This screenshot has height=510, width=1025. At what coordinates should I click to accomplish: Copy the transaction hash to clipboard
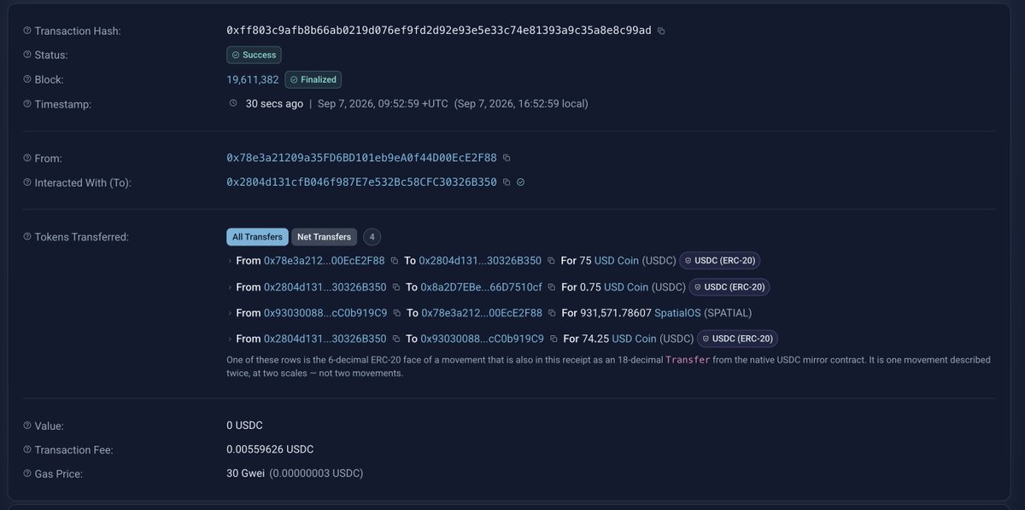(661, 31)
